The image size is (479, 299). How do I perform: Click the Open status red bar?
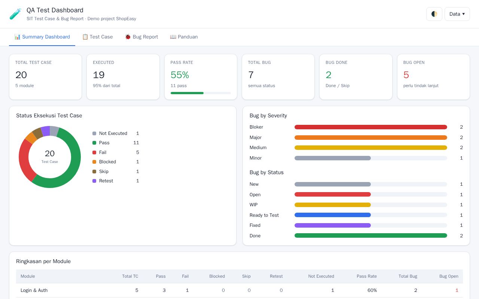click(x=333, y=194)
